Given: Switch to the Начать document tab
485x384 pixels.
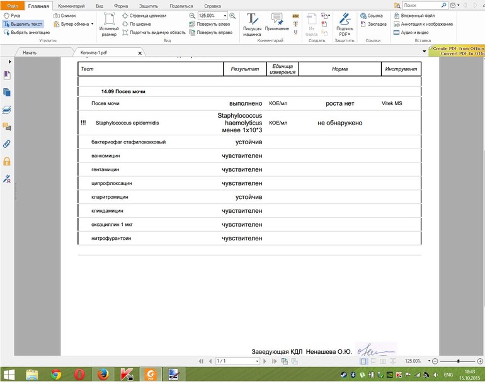Looking at the screenshot, I should tap(30, 53).
